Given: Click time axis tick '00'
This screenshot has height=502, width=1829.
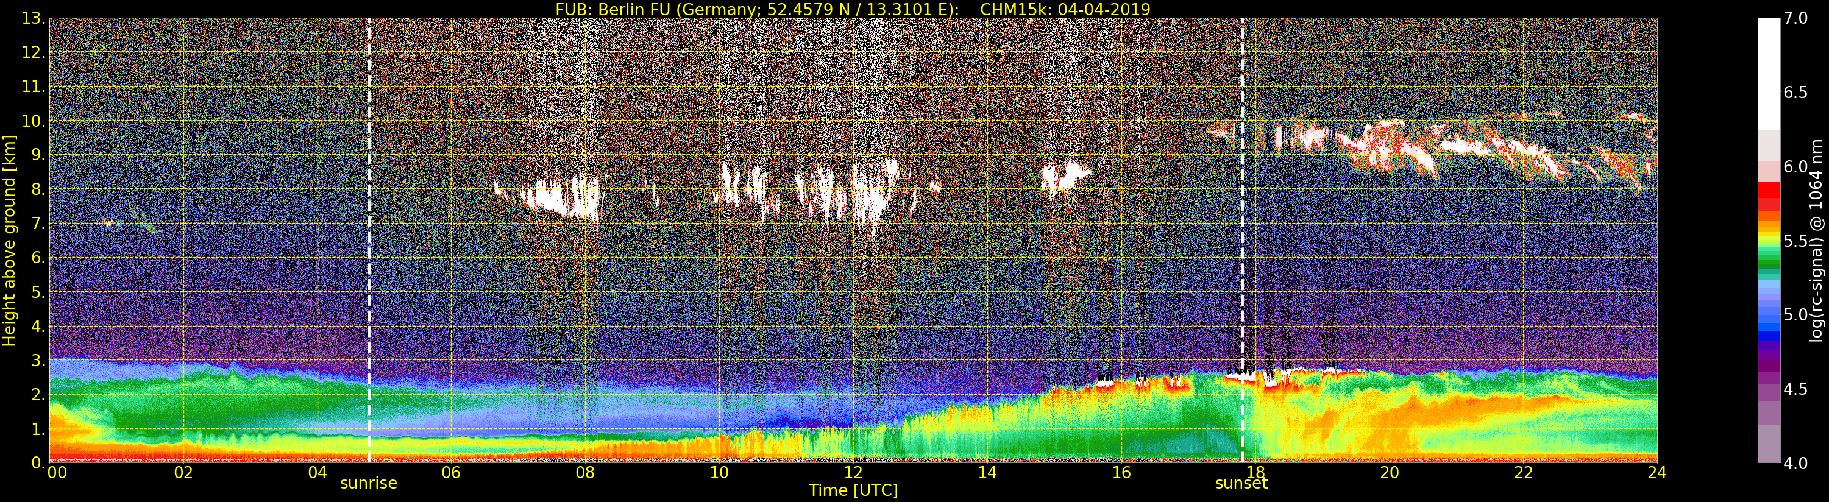Looking at the screenshot, I should [x=57, y=473].
